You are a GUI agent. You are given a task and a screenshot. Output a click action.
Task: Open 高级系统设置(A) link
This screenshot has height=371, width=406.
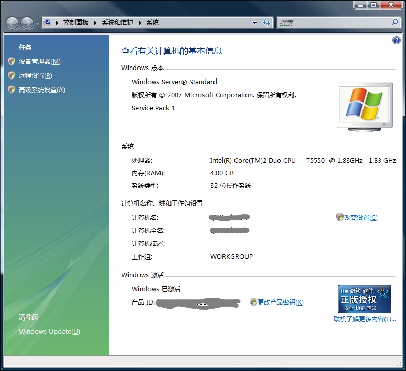pos(41,90)
